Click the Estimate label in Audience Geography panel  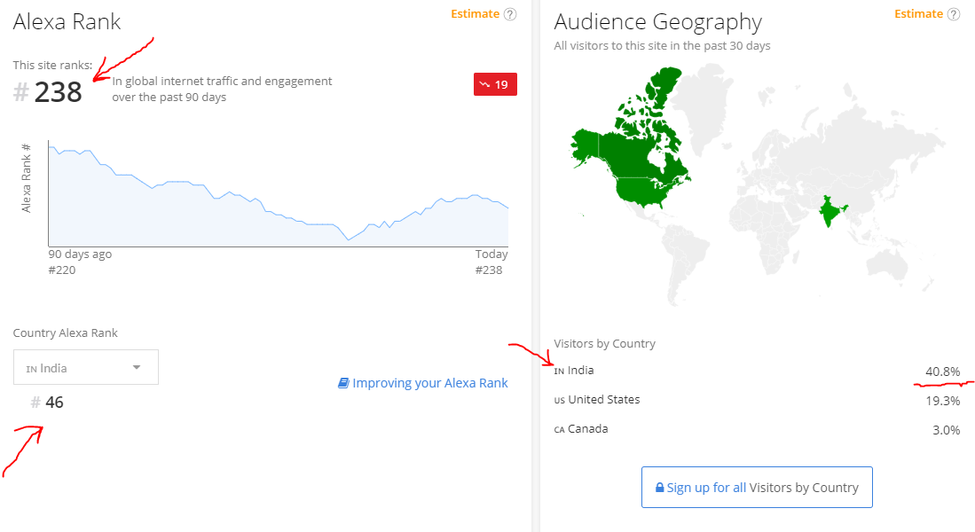918,13
